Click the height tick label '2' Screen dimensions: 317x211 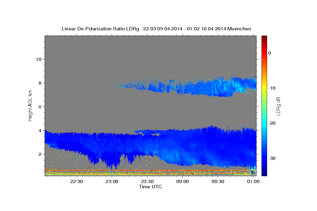[40, 154]
